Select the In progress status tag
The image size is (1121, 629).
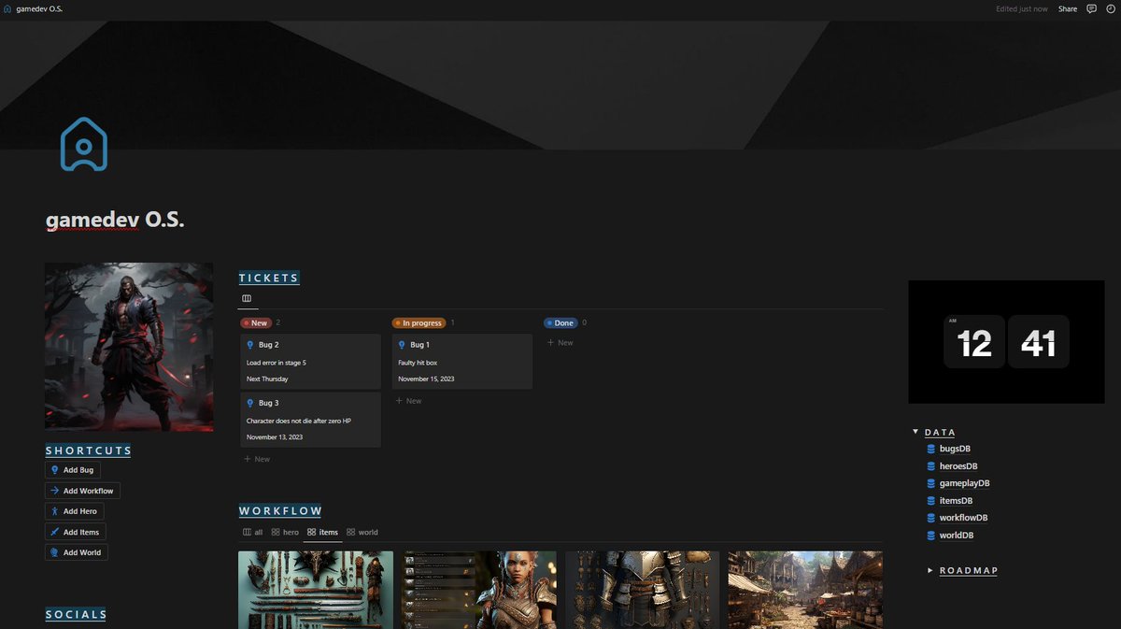[419, 322]
